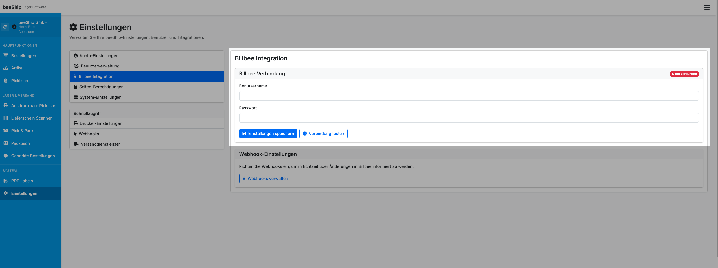The width and height of the screenshot is (718, 268).
Task: Click the Billbee Integration panel heading
Action: tap(261, 58)
